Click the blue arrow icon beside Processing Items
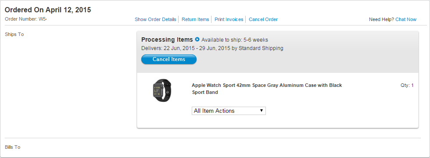 point(197,40)
